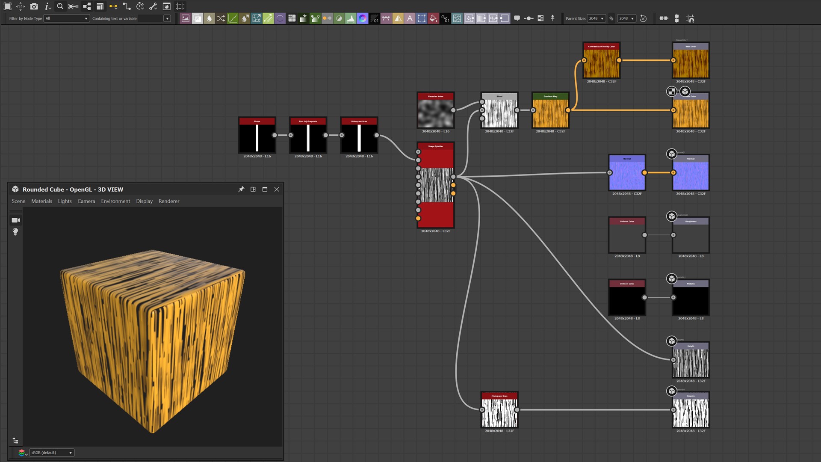Add a Text node with letter A icon
Viewport: 821px width, 462px height.
[410, 18]
